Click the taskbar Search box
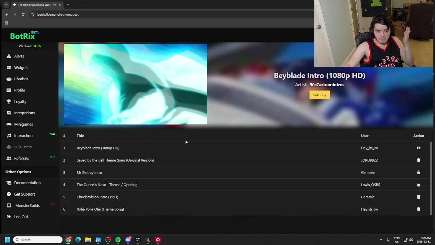This screenshot has width=435, height=245. [x=38, y=240]
